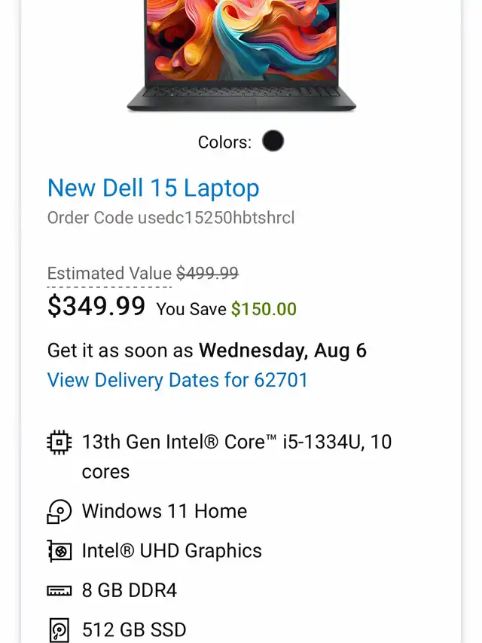Click the You Save $150.00 text
482x643 pixels.
(226, 308)
